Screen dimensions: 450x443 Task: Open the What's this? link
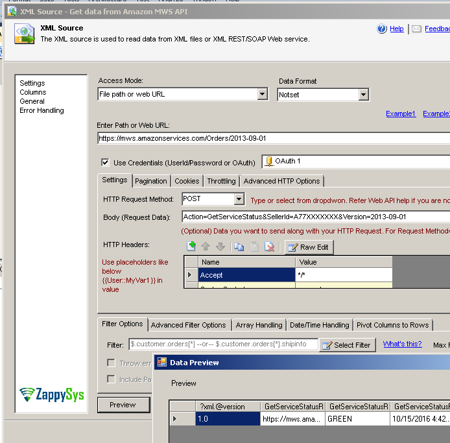click(x=403, y=344)
